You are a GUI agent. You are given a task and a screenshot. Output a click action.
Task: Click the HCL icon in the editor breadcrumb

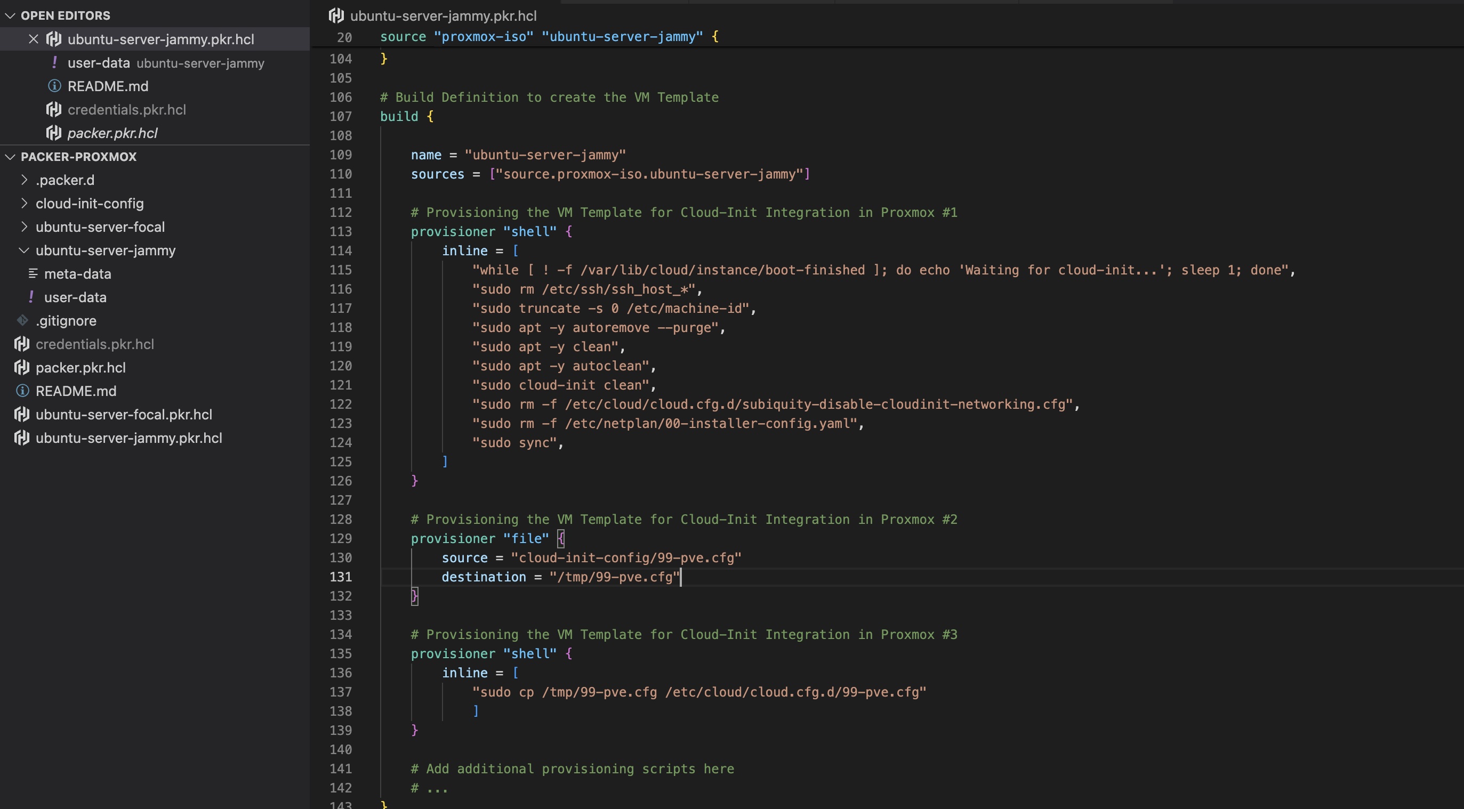(x=336, y=15)
